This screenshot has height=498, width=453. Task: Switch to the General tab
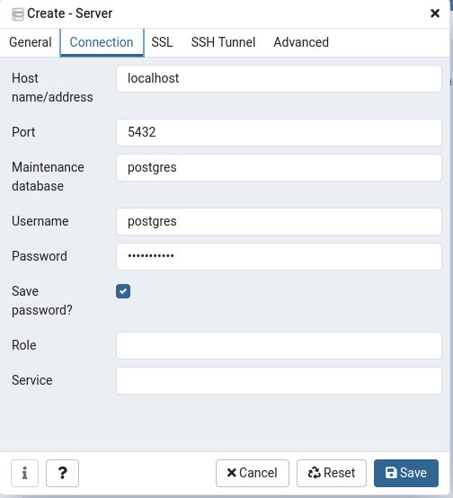(31, 42)
